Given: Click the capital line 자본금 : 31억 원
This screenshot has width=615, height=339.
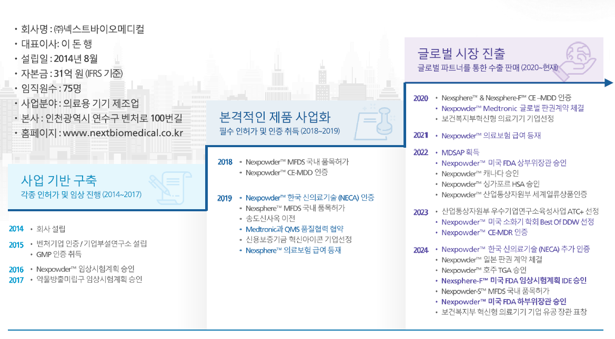Looking at the screenshot, I should pyautogui.click(x=52, y=74).
